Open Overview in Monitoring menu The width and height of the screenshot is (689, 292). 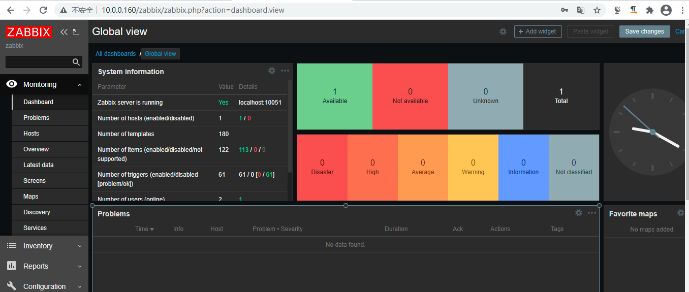[50, 149]
